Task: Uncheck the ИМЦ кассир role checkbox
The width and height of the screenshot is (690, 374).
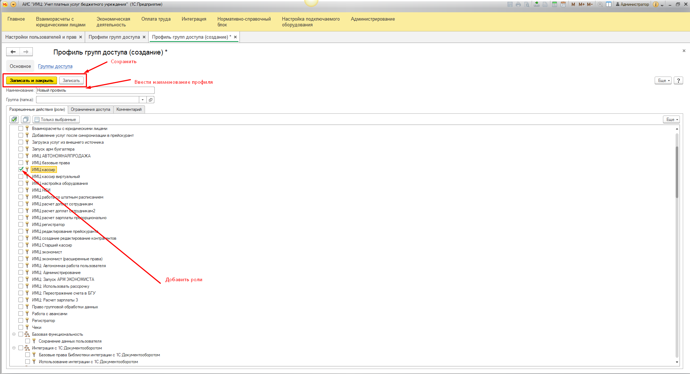Action: 21,169
